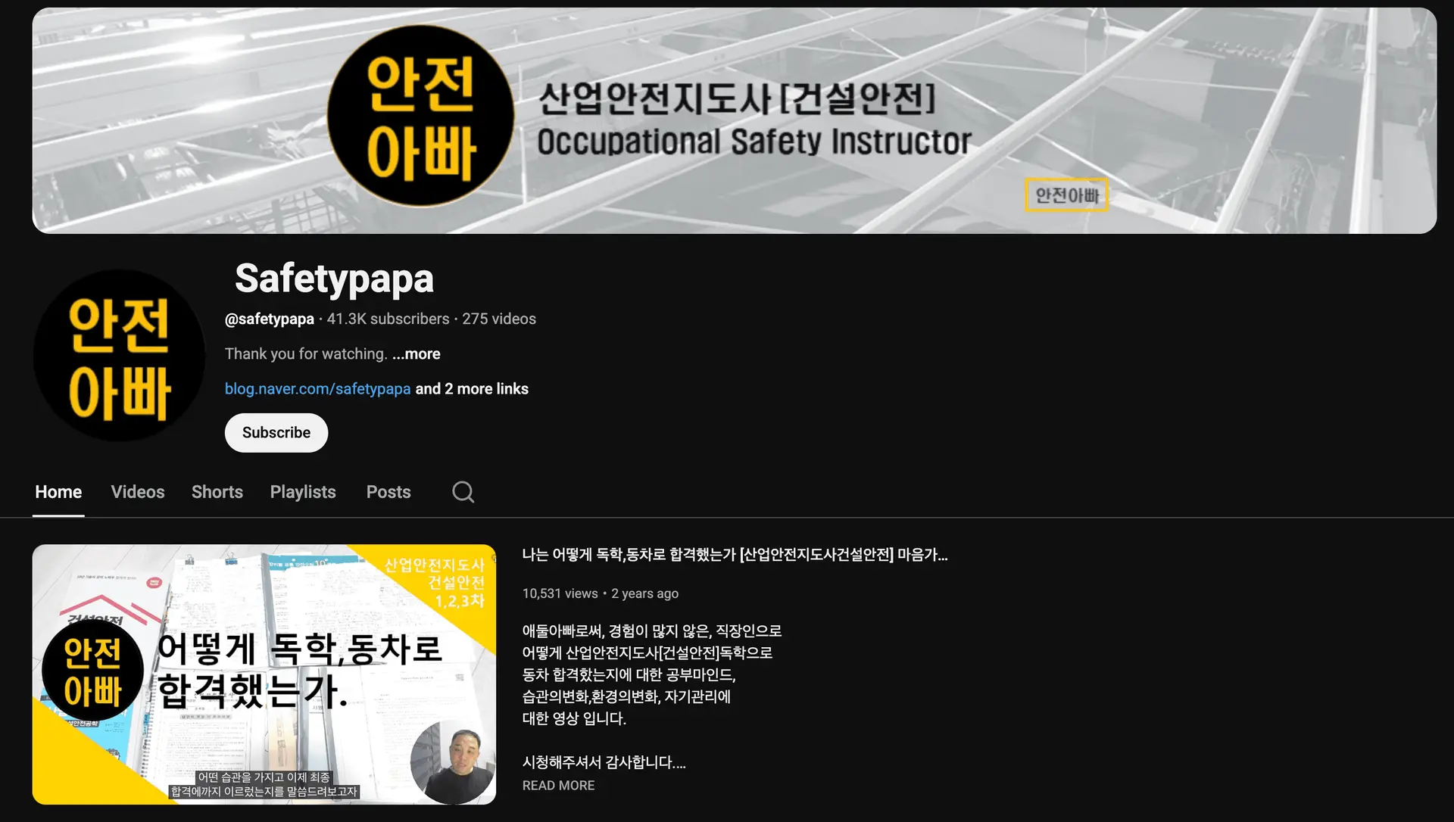1454x822 pixels.
Task: Click the featured video title
Action: [735, 555]
